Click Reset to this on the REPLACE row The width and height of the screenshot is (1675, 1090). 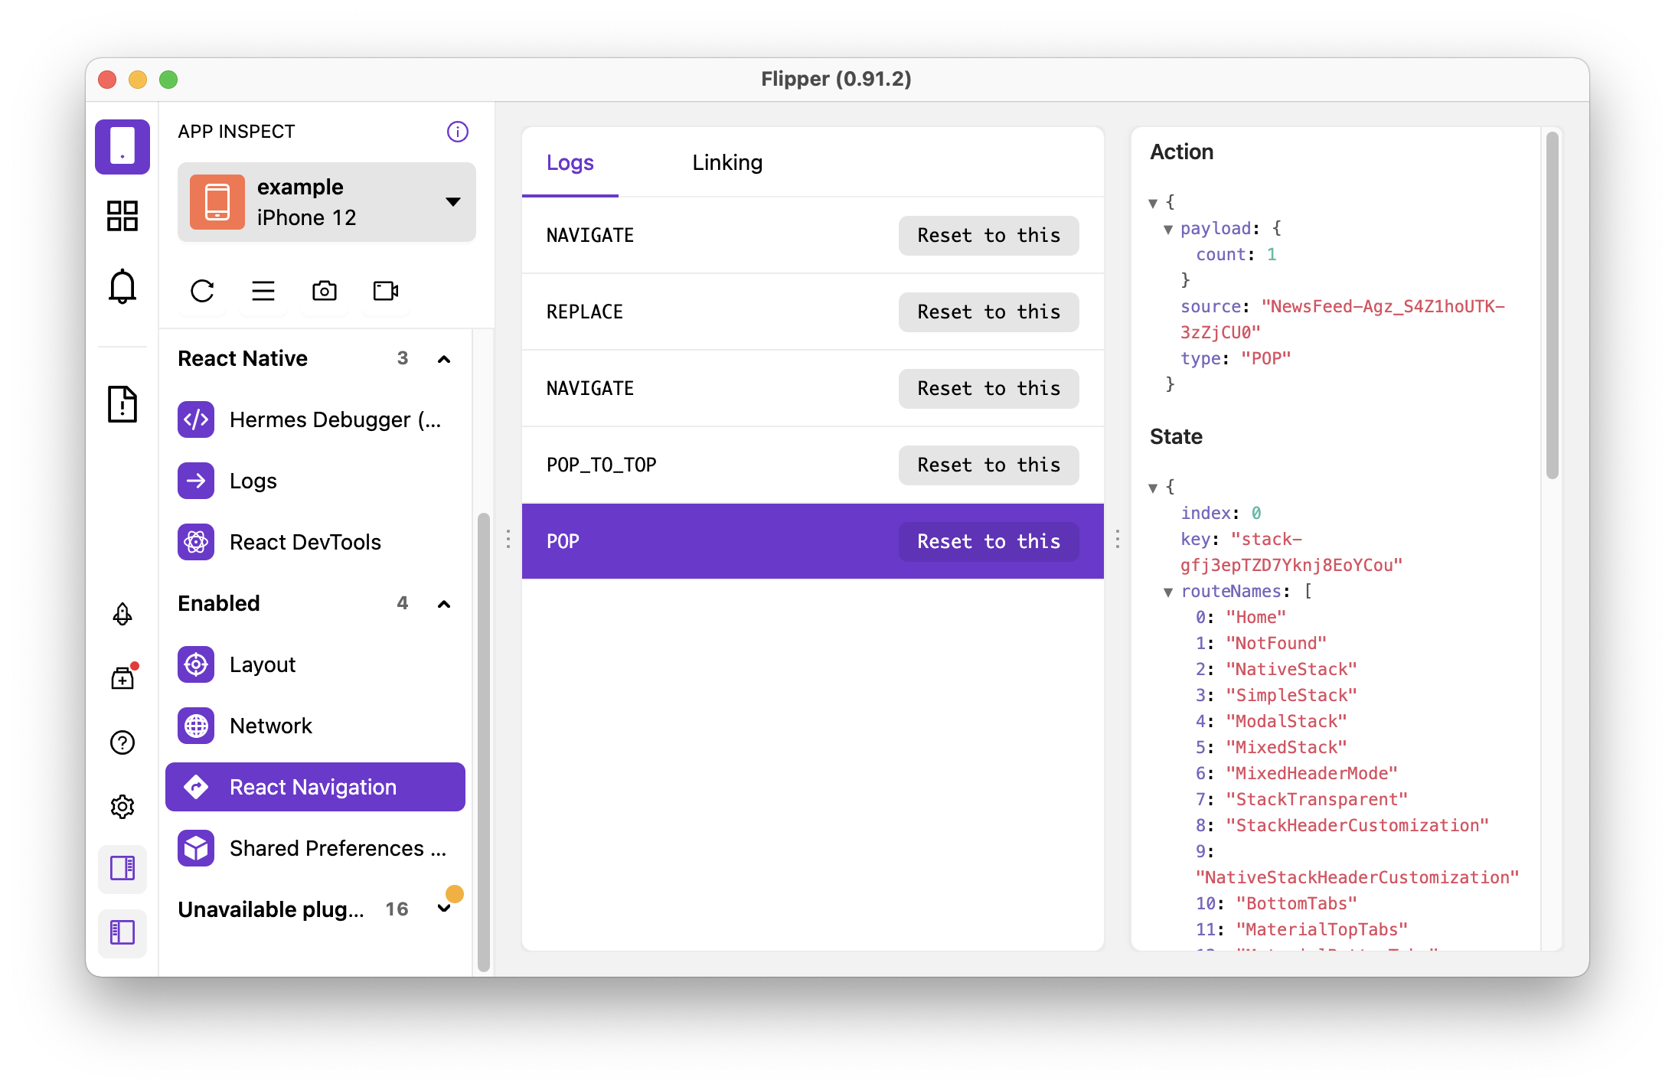(x=988, y=312)
